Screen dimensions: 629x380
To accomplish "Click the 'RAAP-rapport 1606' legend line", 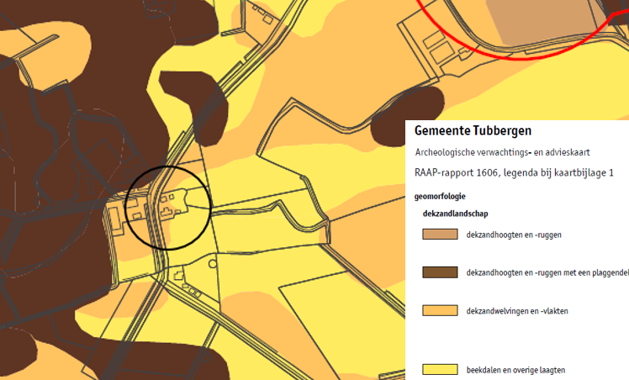I will coord(514,172).
